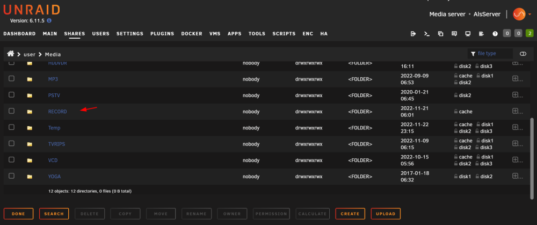This screenshot has height=225, width=537.
Task: Open the File Manager overlapping-squares icon
Action: (x=440, y=33)
